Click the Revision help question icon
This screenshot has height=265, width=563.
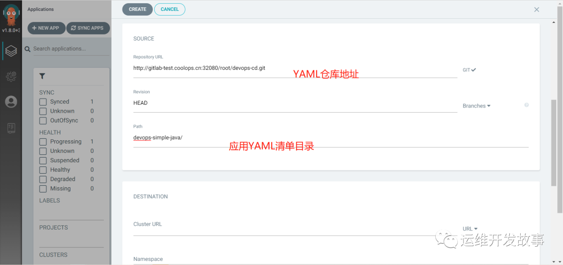click(x=527, y=105)
